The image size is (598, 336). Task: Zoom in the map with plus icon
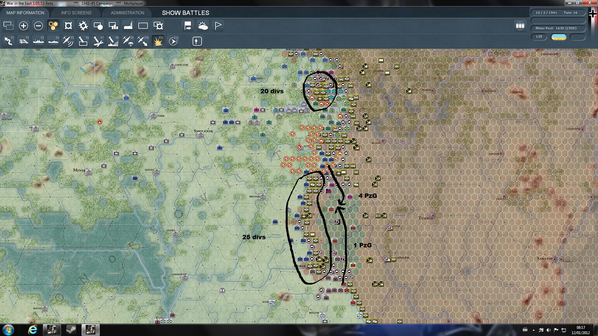click(23, 26)
